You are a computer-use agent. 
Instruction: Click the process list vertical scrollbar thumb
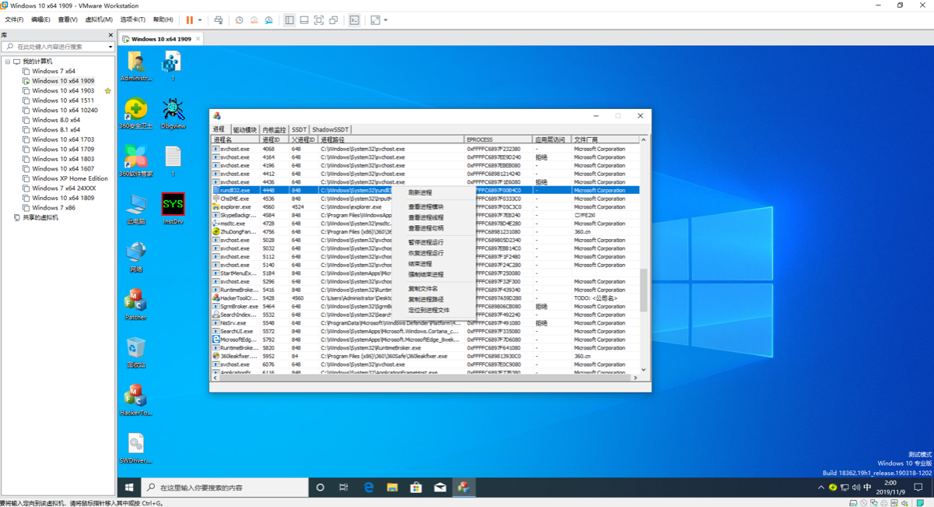[x=644, y=290]
